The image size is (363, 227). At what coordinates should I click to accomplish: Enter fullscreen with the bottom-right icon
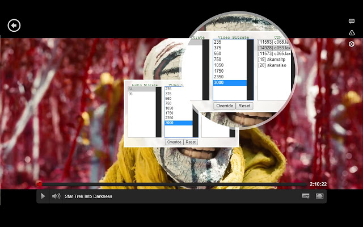point(320,196)
